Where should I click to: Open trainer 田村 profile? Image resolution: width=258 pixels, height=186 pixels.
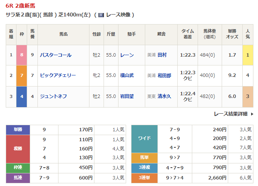coord(162,55)
